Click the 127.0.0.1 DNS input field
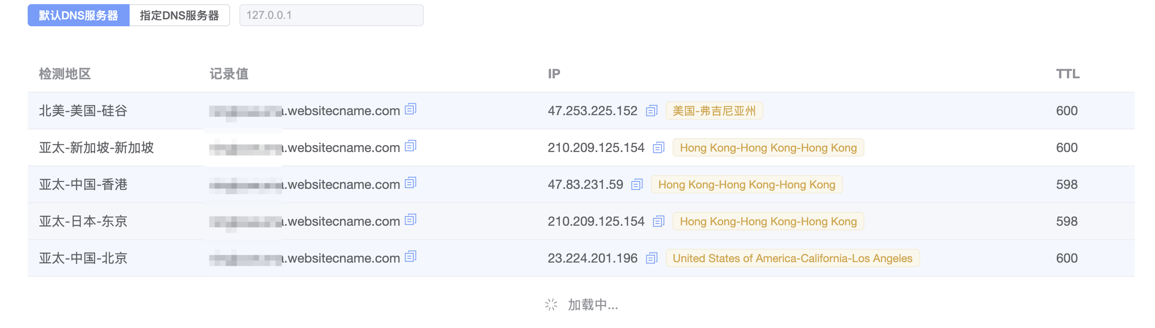The width and height of the screenshot is (1155, 328). coord(331,15)
